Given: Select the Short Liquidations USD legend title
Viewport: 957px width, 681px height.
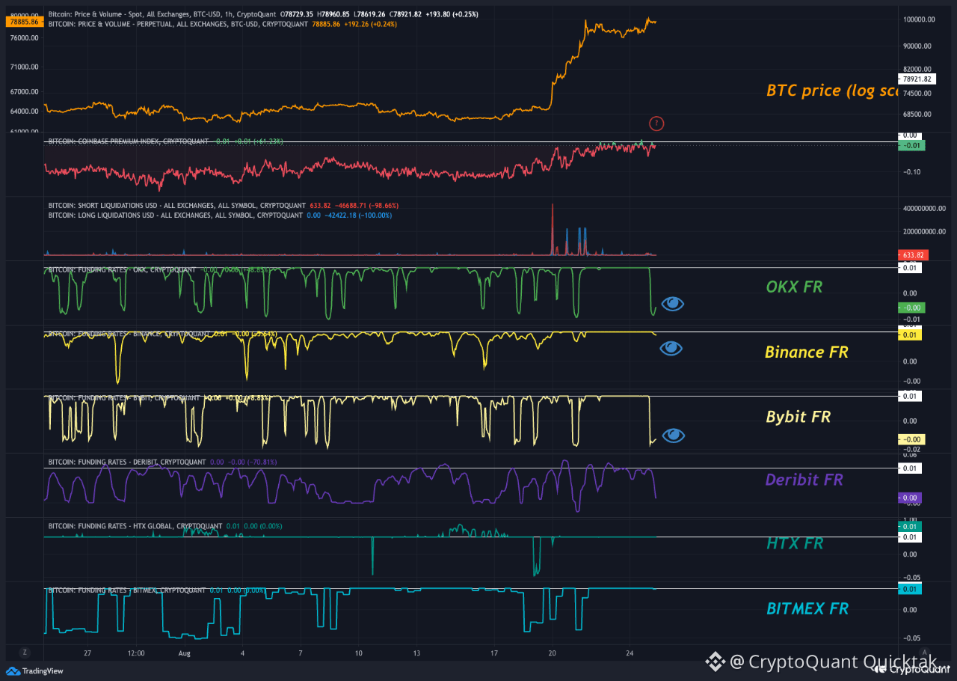Looking at the screenshot, I should pyautogui.click(x=176, y=206).
